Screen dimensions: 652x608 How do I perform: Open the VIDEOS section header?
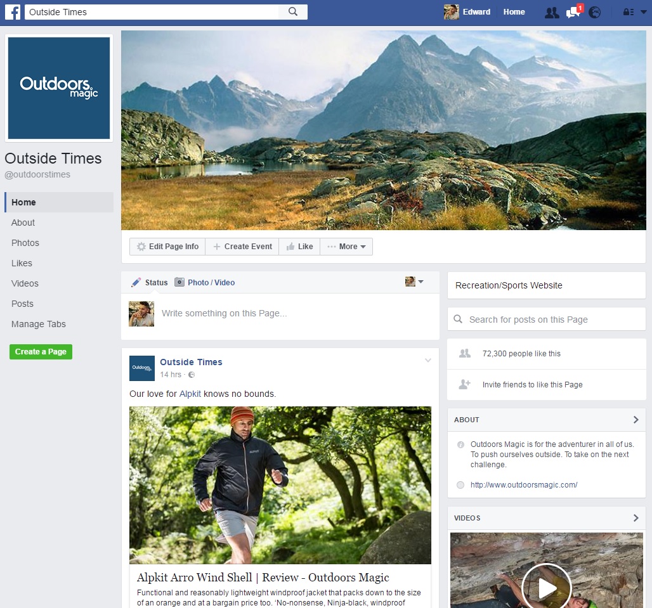coord(467,518)
